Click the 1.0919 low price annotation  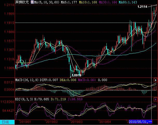point(77,75)
